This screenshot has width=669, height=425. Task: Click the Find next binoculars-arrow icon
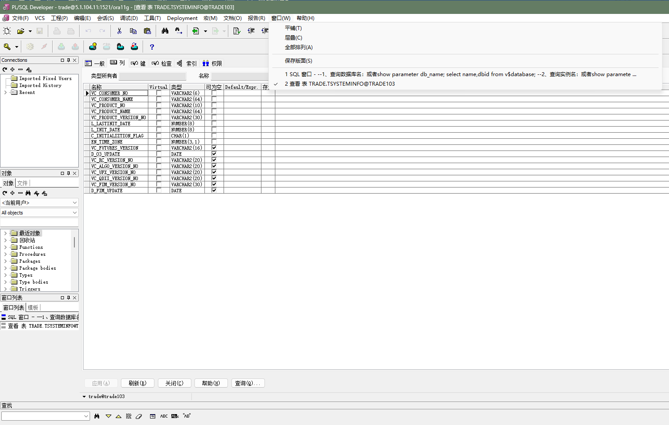tap(179, 31)
